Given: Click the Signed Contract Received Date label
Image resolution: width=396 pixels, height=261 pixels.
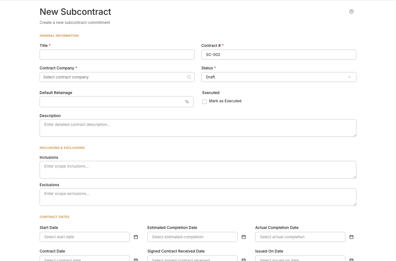Looking at the screenshot, I should pyautogui.click(x=176, y=251).
